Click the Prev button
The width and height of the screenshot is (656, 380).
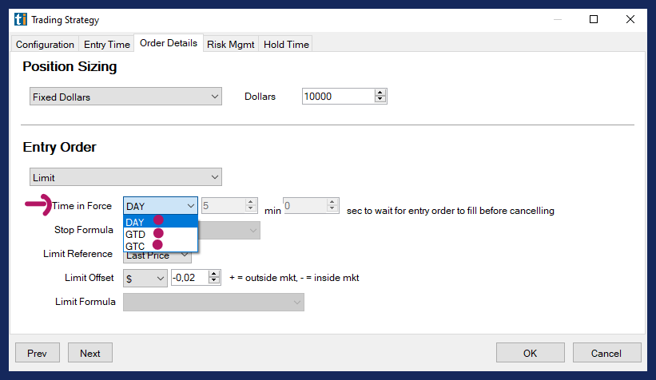38,353
